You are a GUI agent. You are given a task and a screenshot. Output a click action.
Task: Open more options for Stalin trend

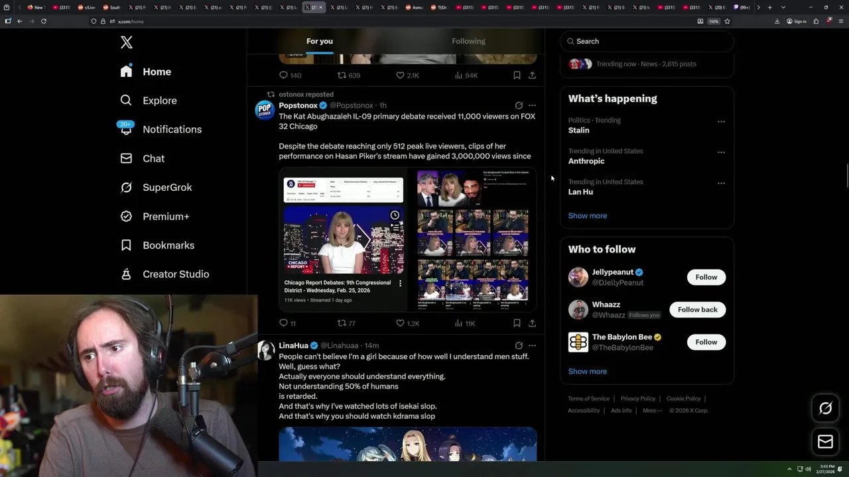tap(721, 121)
